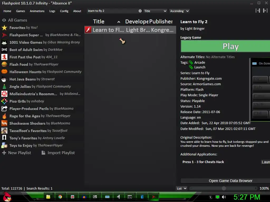Open the Favorites star icon playlist
Image resolution: width=270 pixels, height=202 pixels.
(4, 28)
